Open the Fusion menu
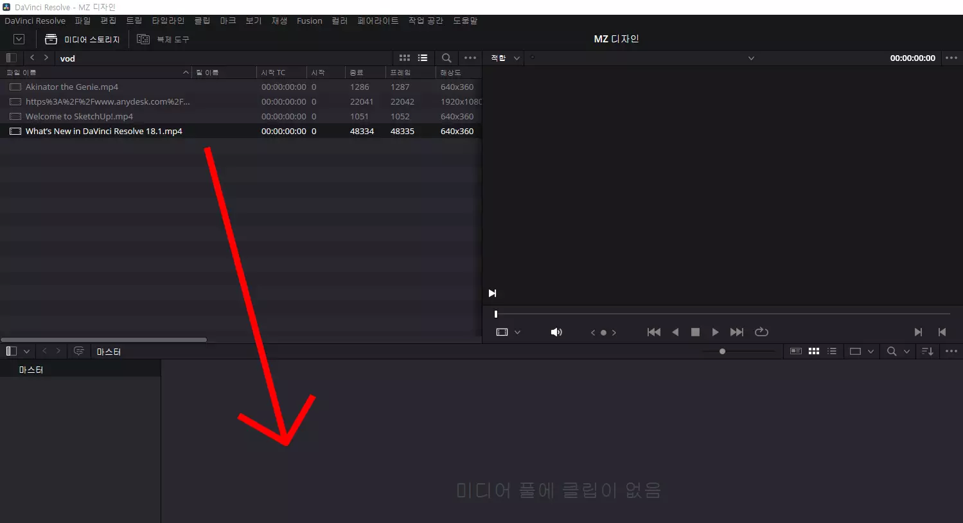 310,21
